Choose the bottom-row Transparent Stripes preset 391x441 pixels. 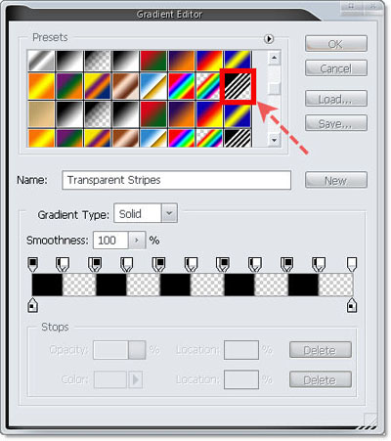(x=238, y=138)
